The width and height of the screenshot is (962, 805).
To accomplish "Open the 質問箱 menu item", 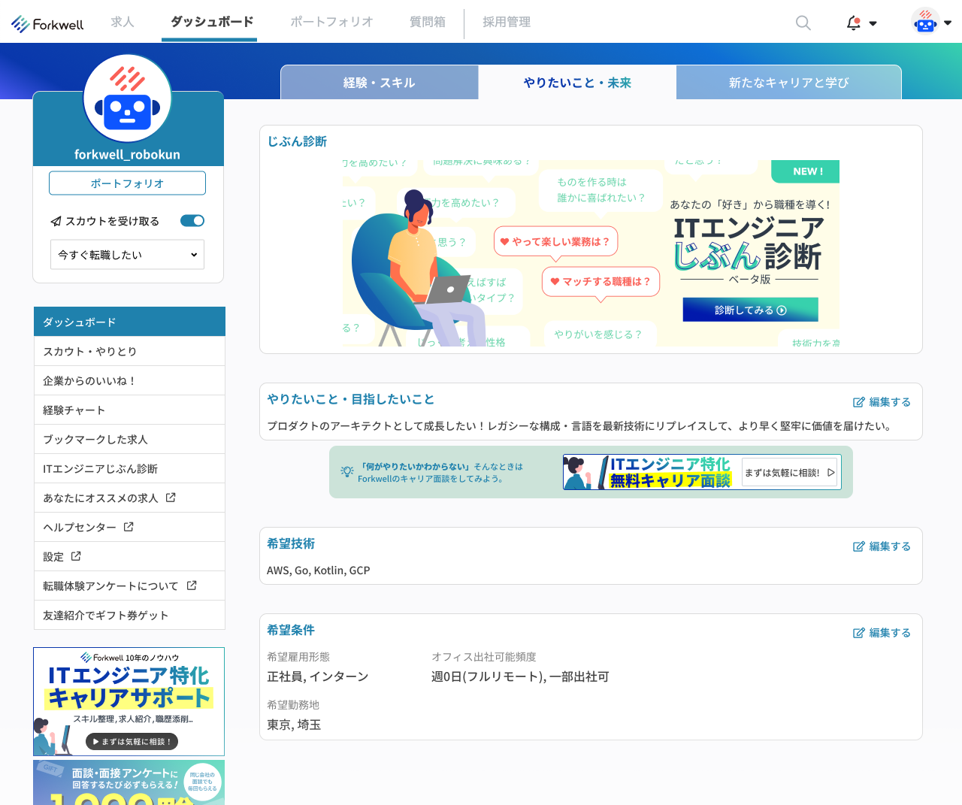I will coord(428,22).
